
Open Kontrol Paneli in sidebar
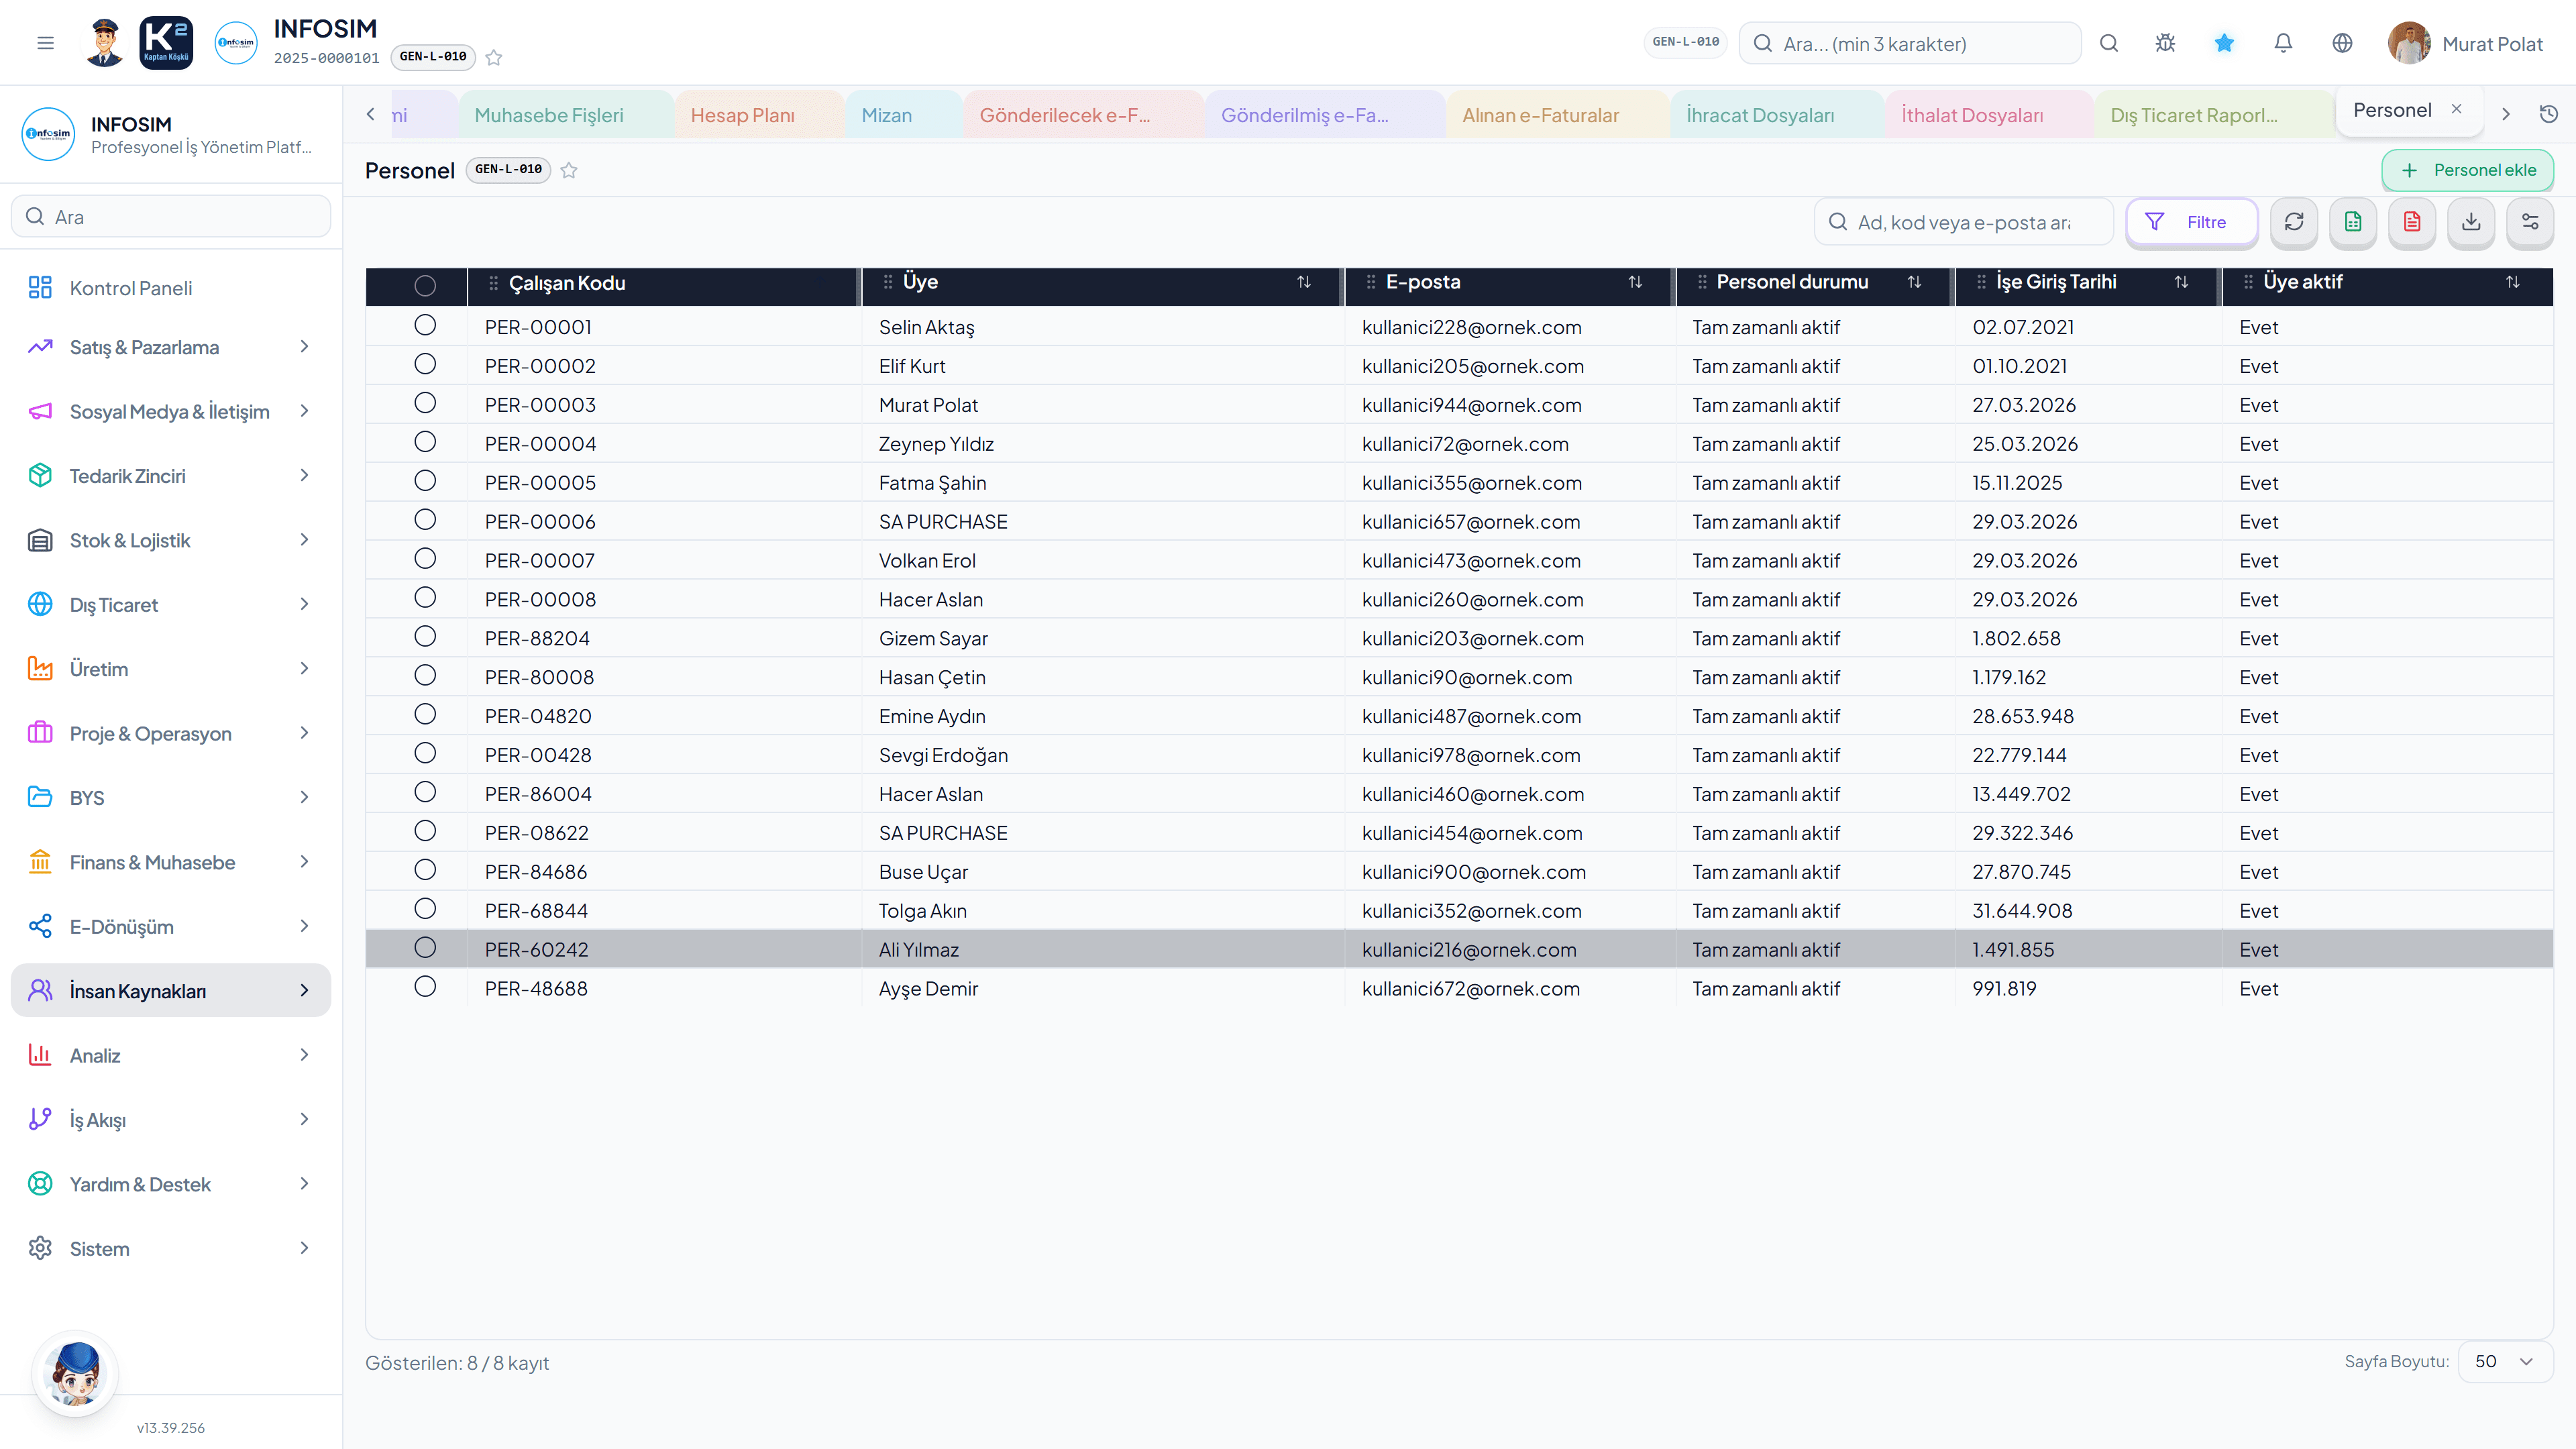tap(170, 288)
